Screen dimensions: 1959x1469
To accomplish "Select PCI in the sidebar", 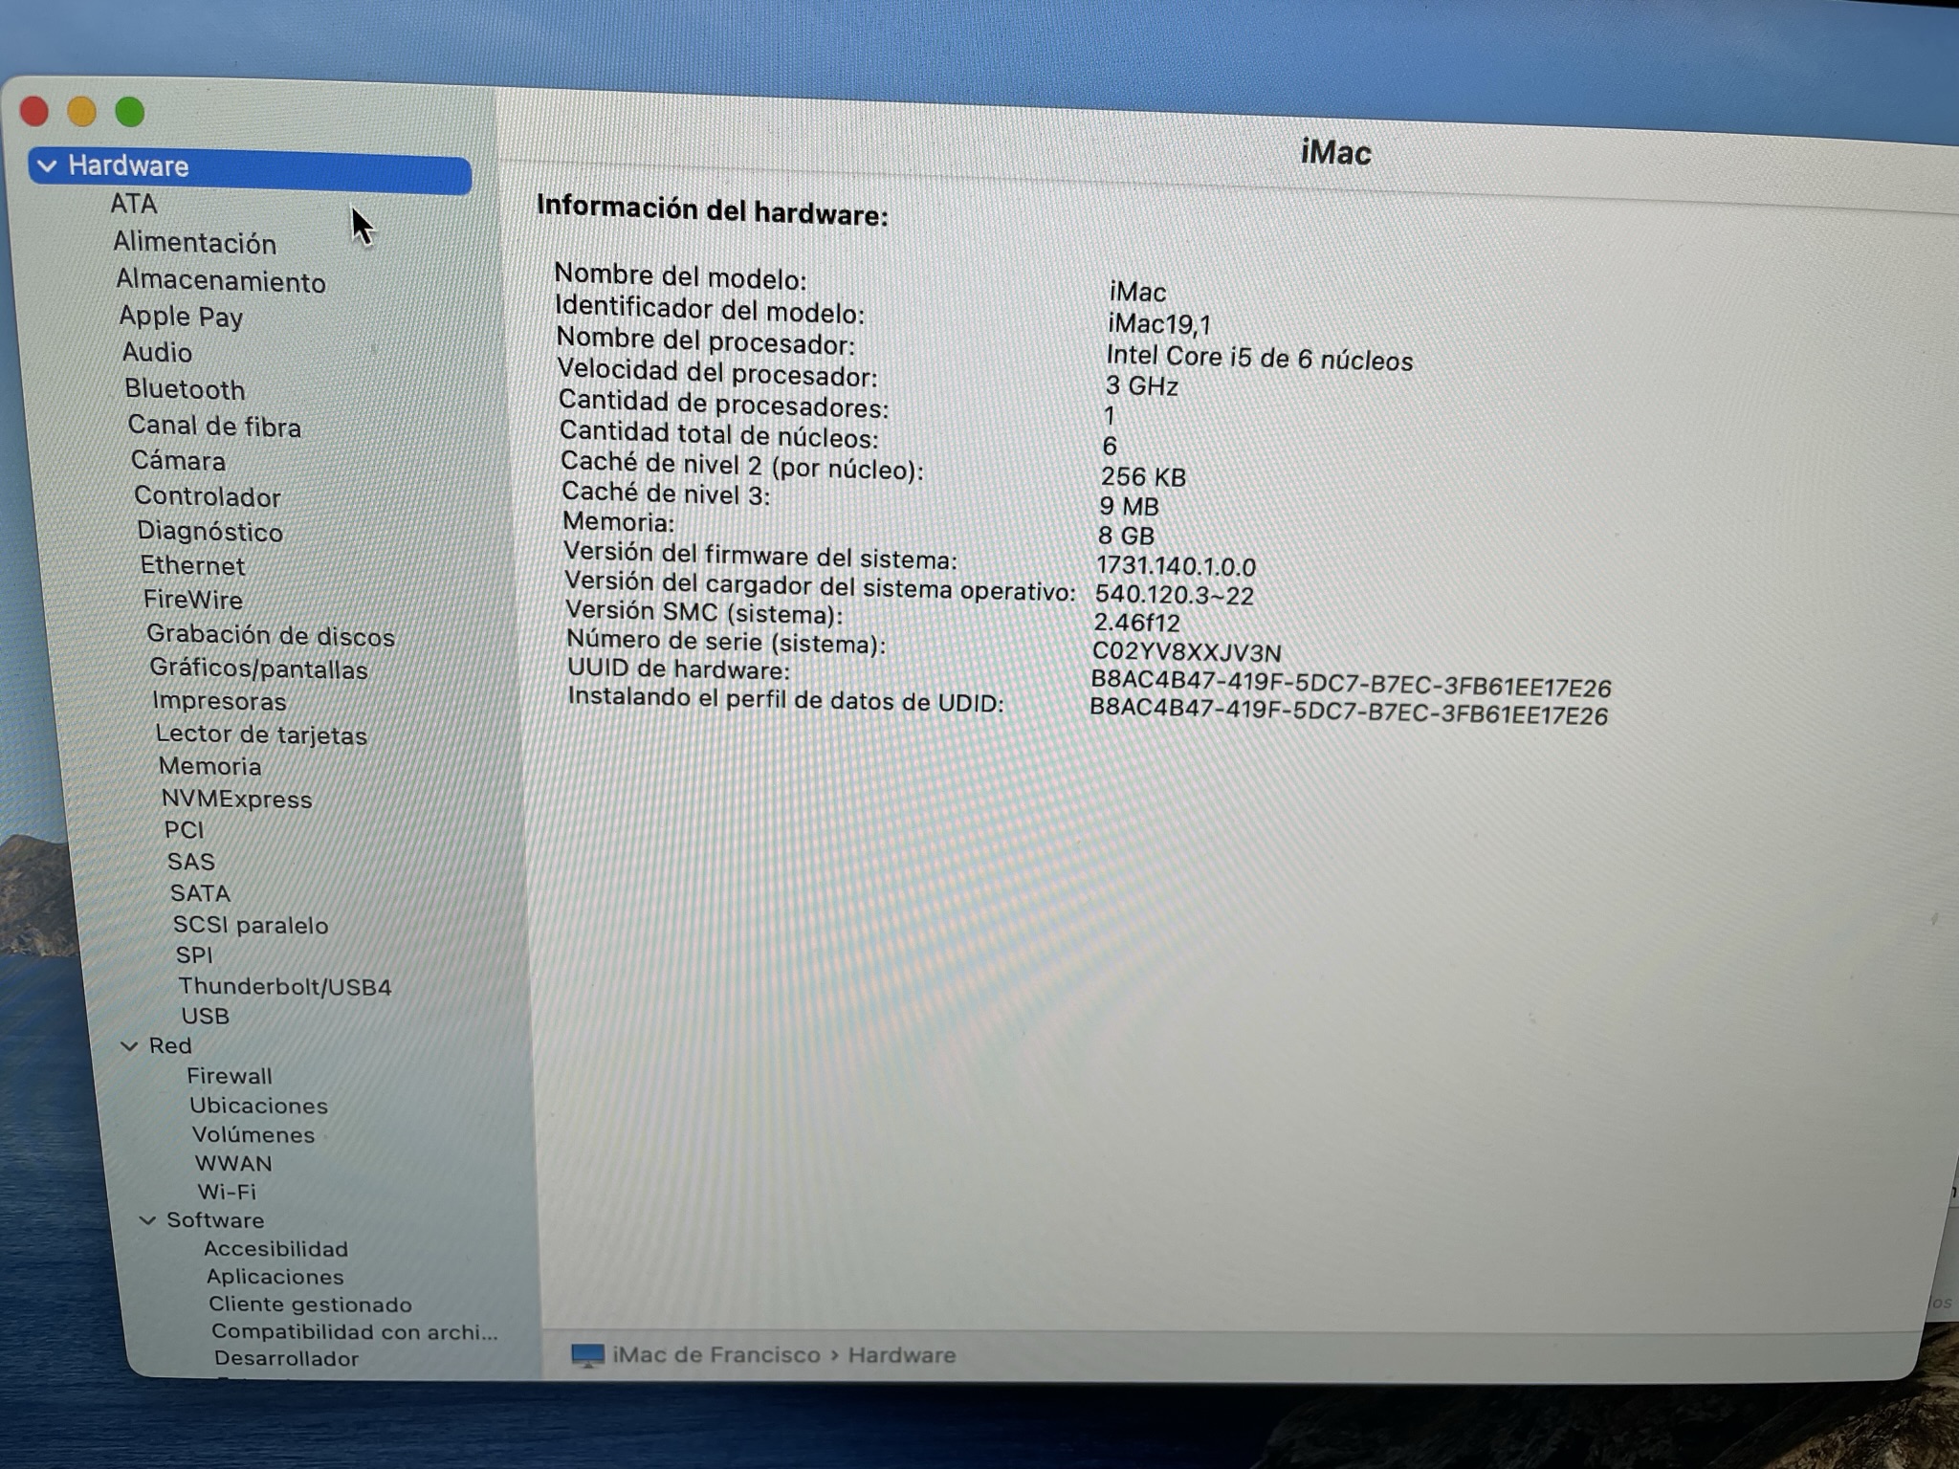I will (x=184, y=830).
